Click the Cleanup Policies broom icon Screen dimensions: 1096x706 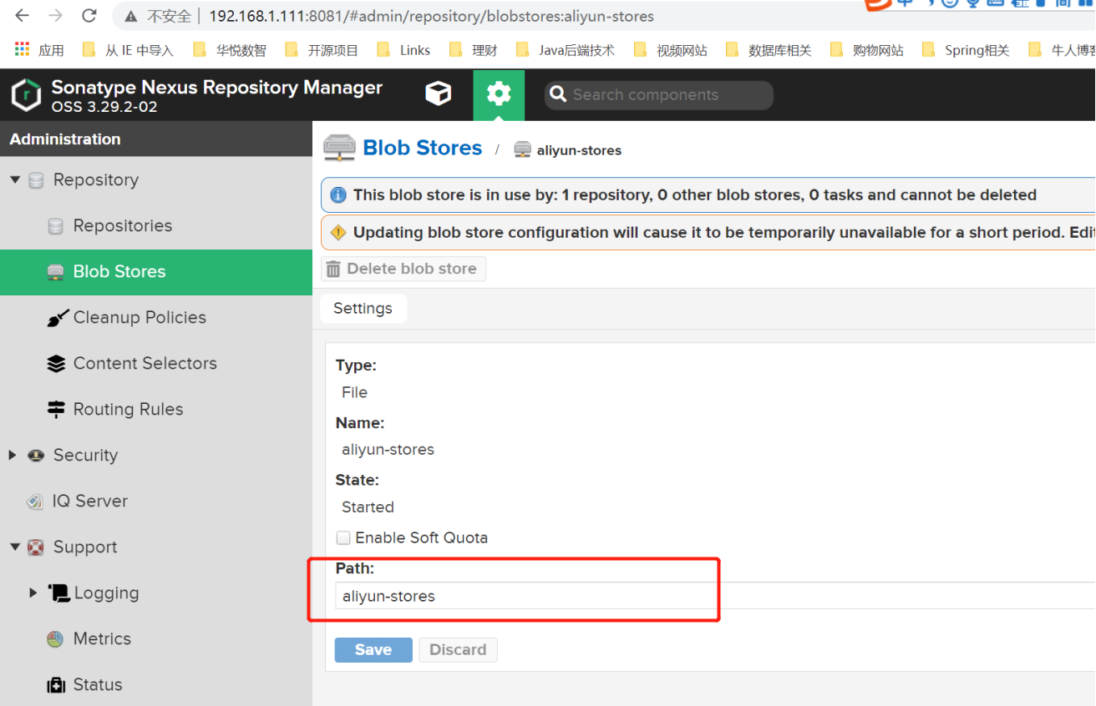pos(57,318)
